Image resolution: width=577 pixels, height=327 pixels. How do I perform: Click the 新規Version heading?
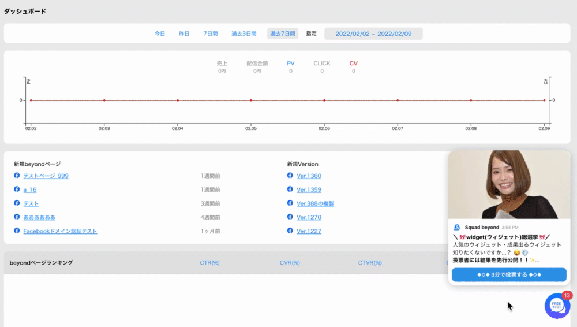[x=302, y=164]
